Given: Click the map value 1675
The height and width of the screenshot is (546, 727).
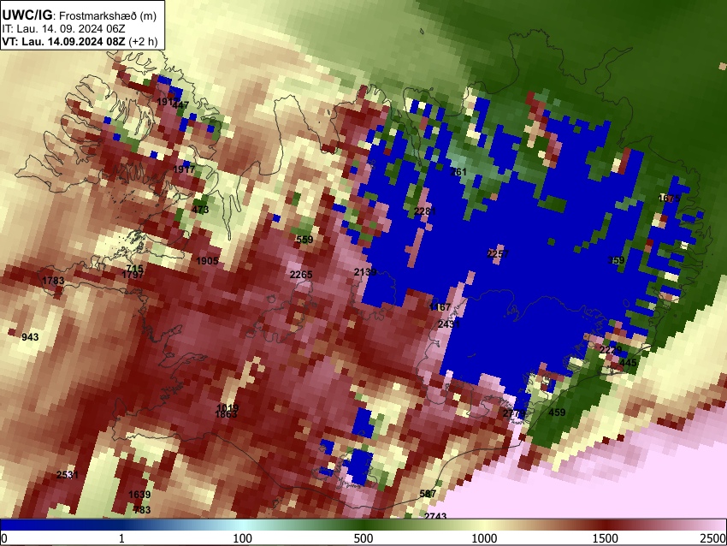Looking at the screenshot, I should point(670,199).
